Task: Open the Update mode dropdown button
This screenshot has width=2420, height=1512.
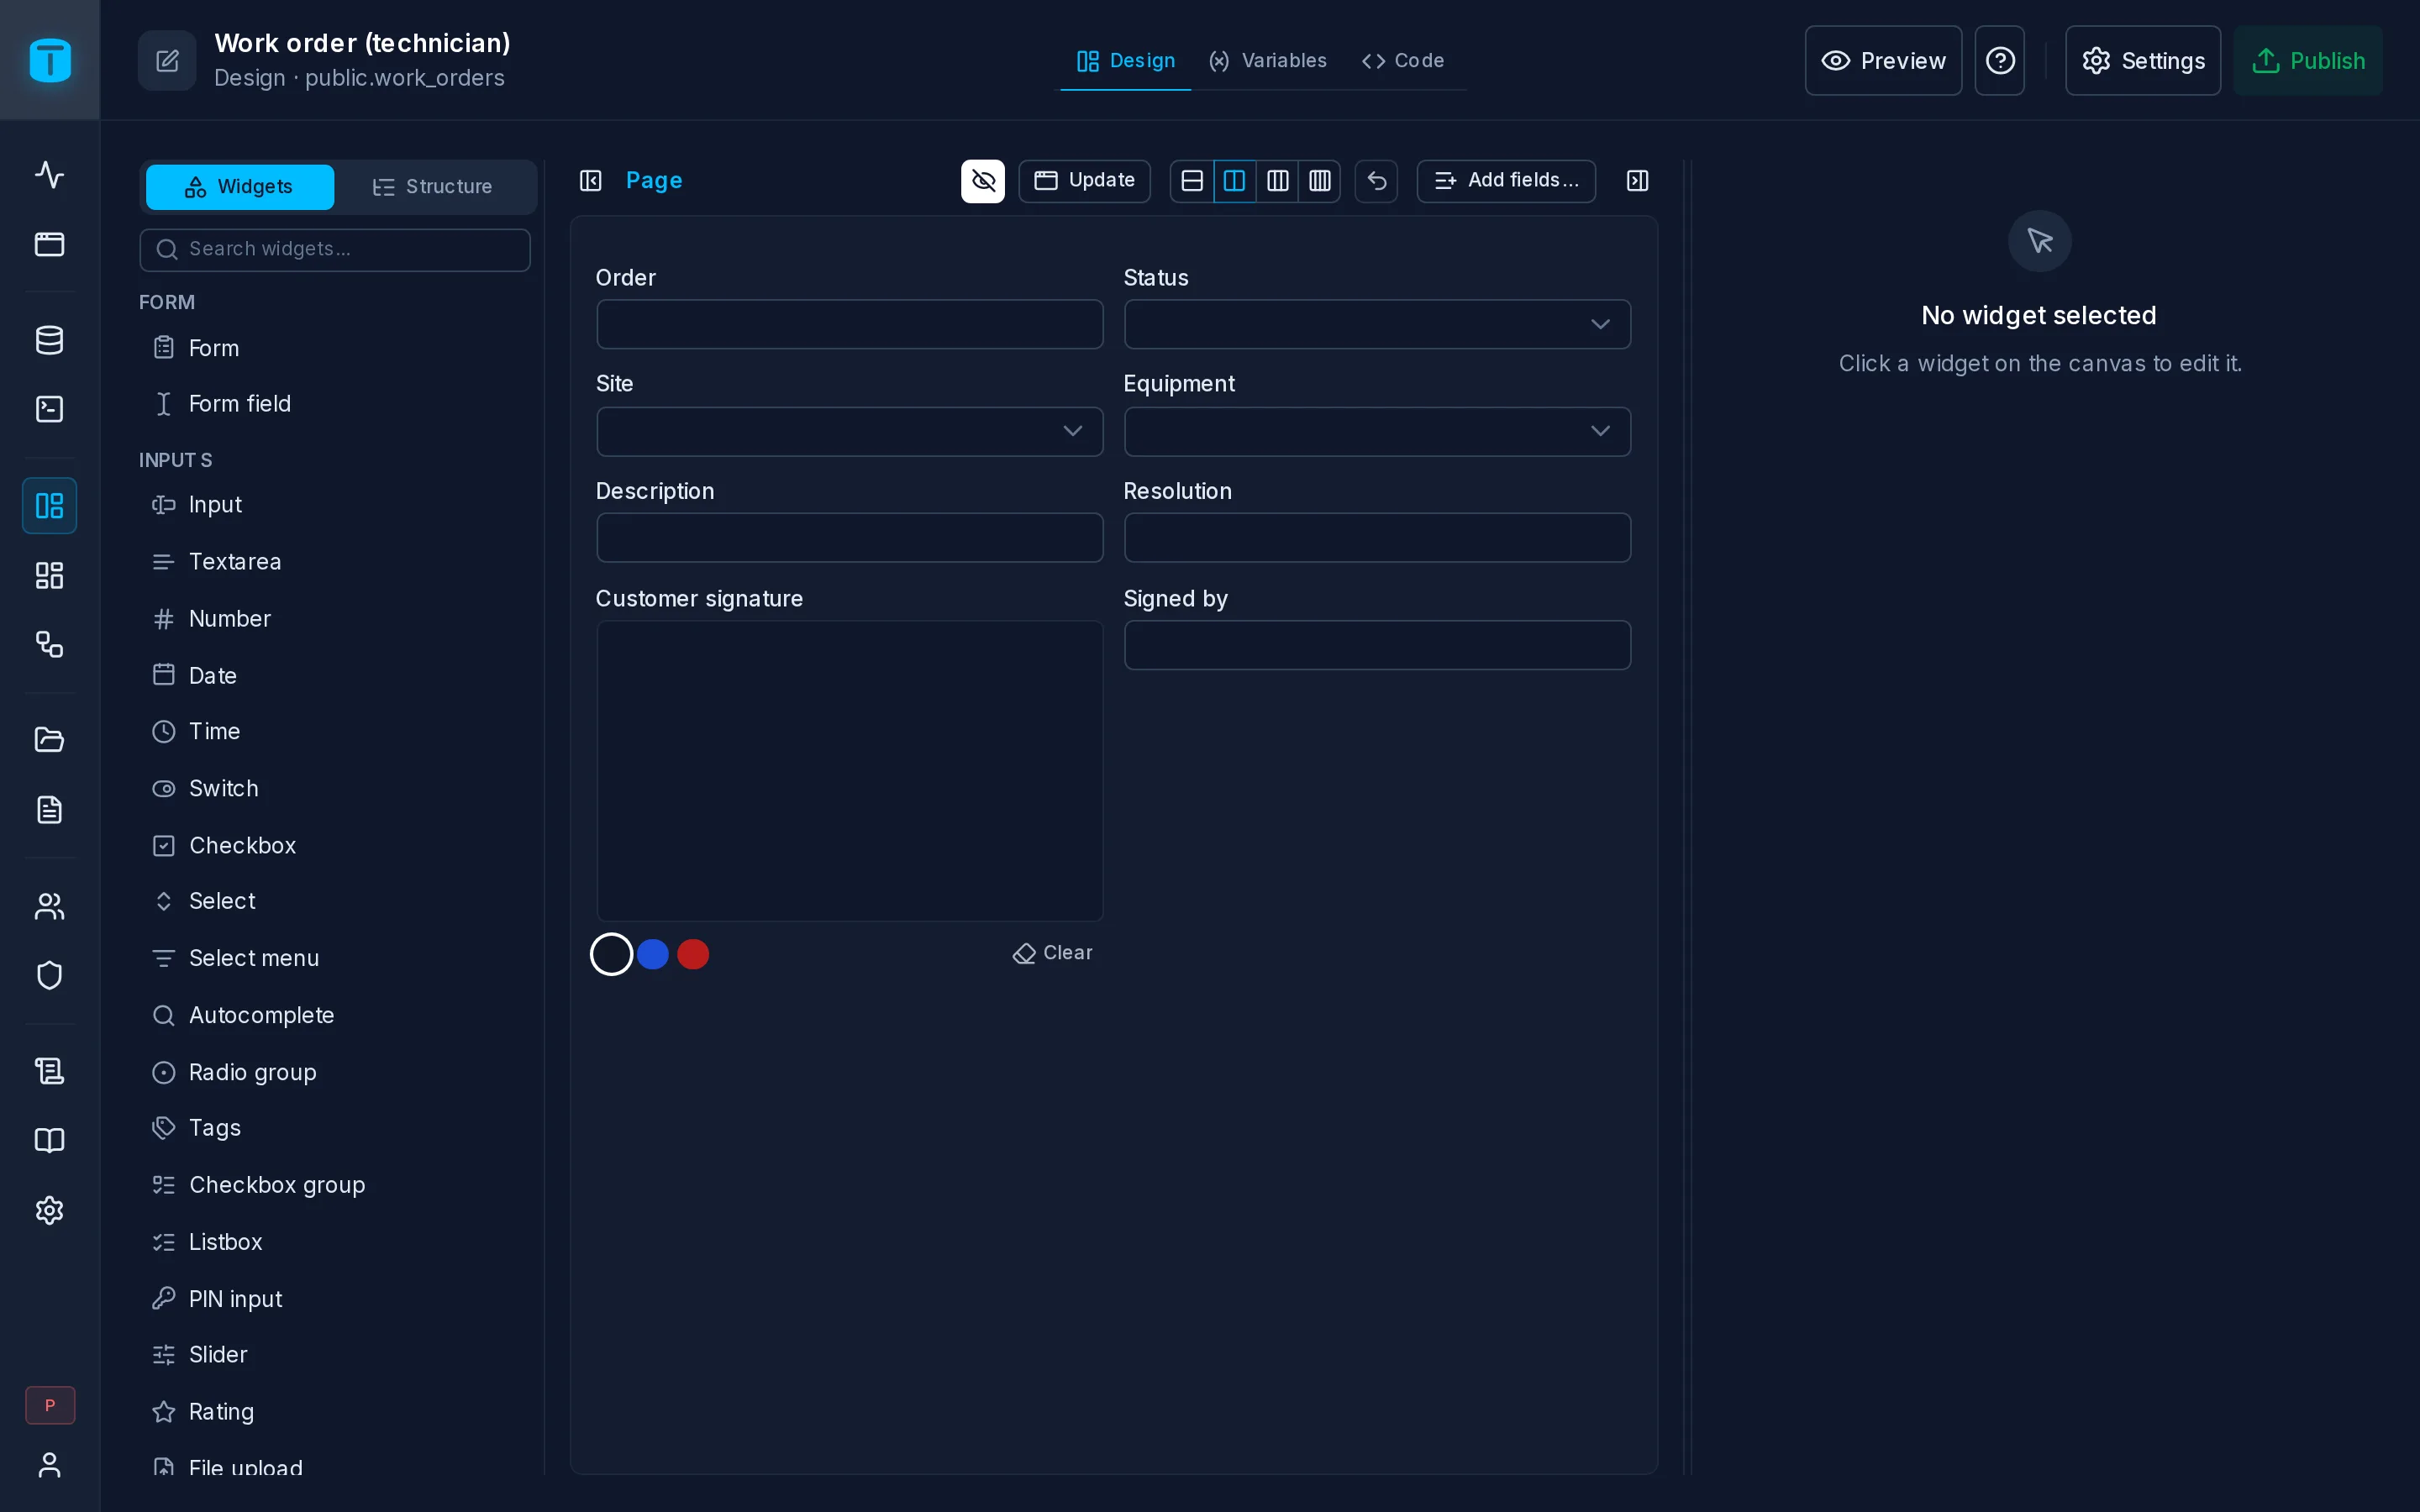Action: point(1084,181)
